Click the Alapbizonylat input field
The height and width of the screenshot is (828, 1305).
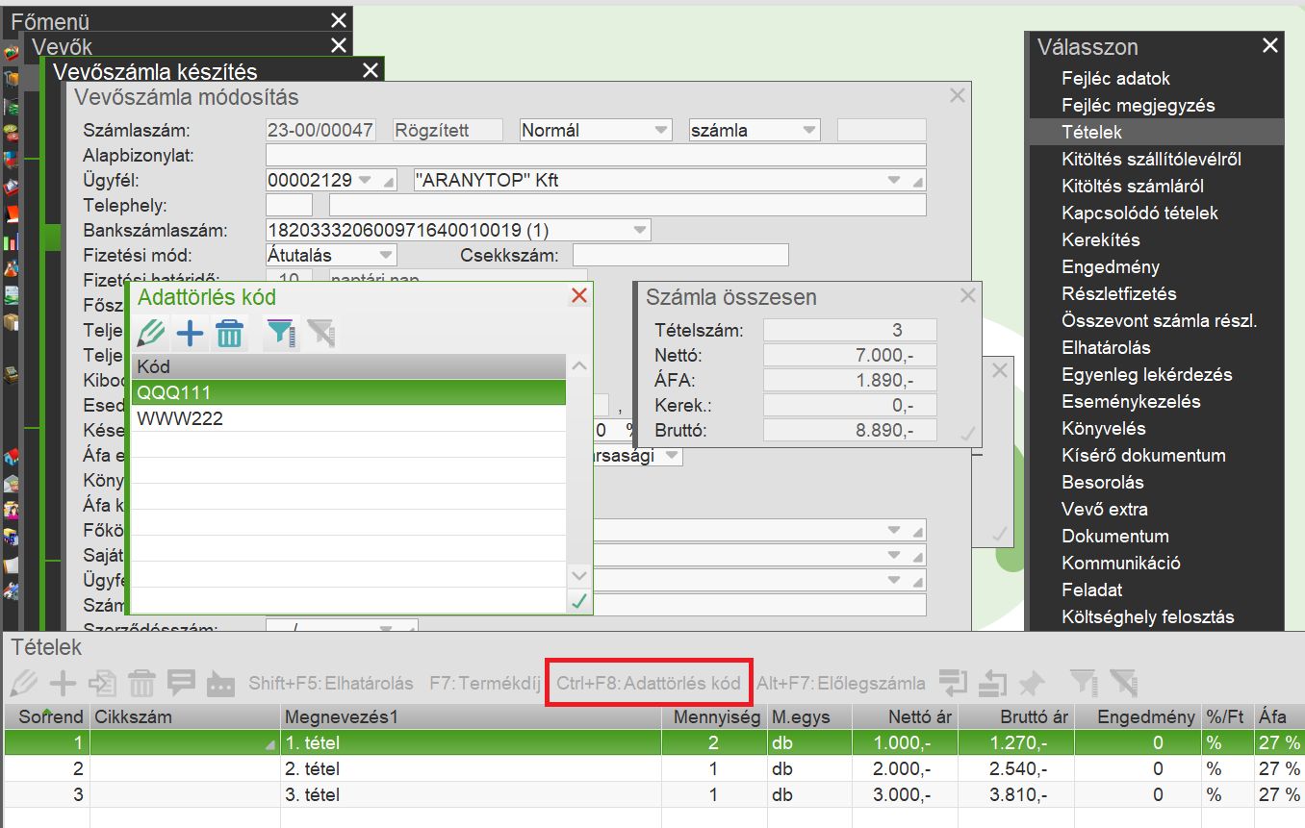coord(596,155)
